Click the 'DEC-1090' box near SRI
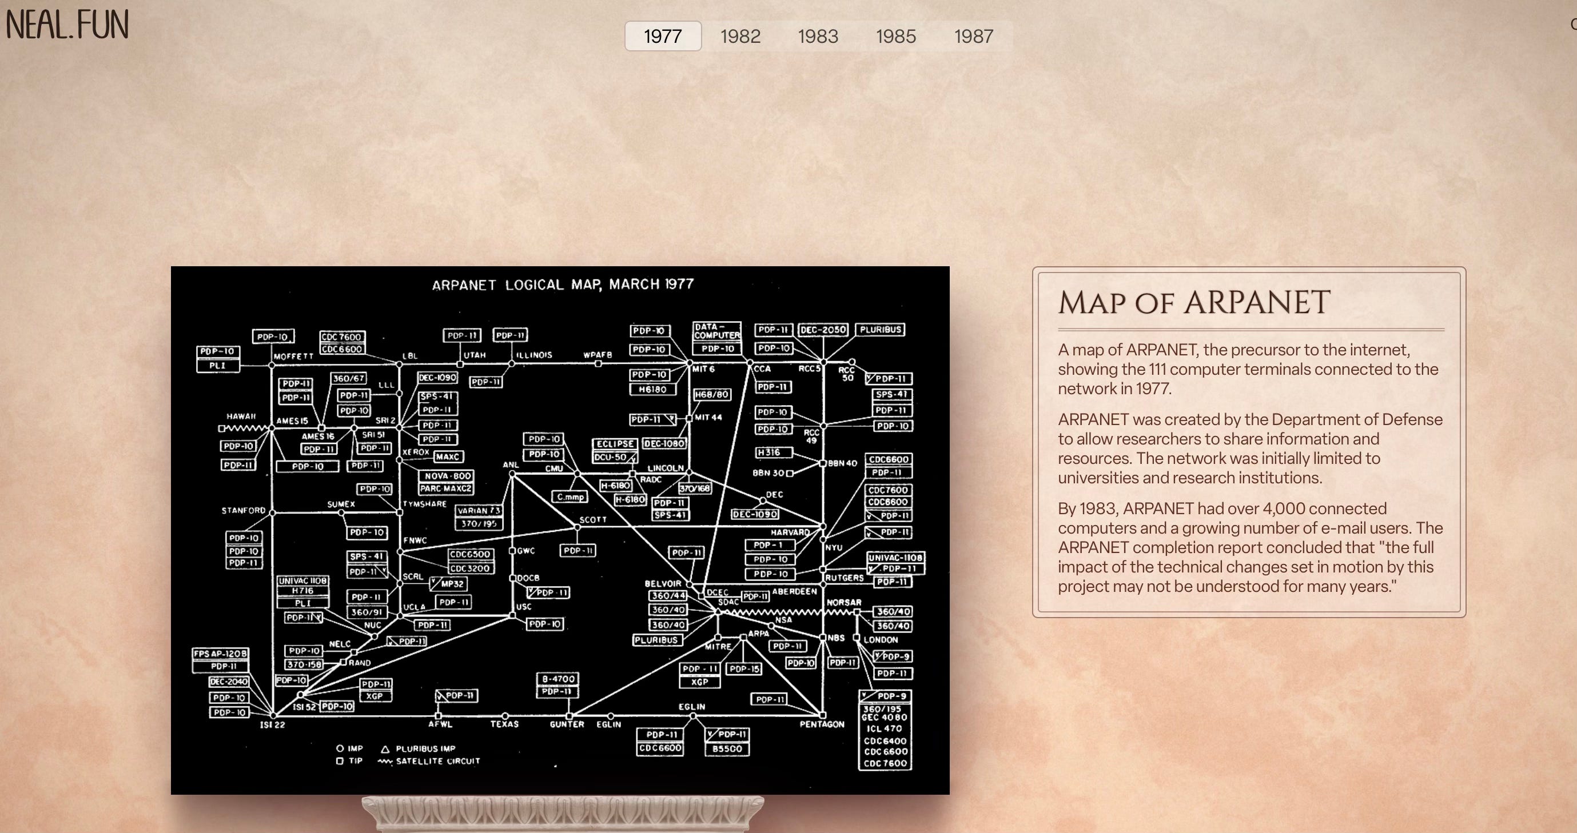Image resolution: width=1577 pixels, height=833 pixels. tap(438, 378)
